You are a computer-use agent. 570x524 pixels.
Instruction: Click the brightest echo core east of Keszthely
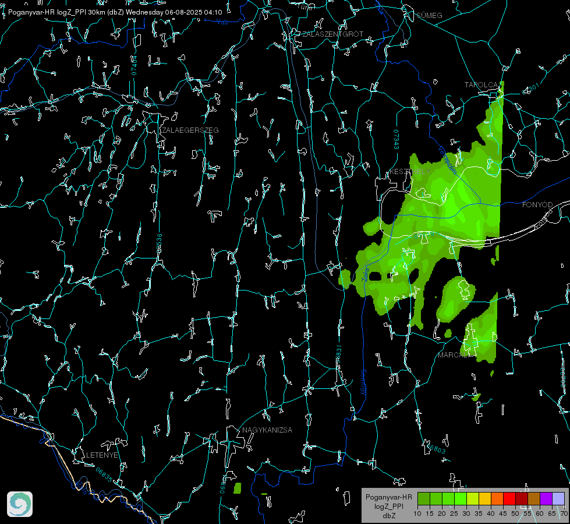click(450, 208)
